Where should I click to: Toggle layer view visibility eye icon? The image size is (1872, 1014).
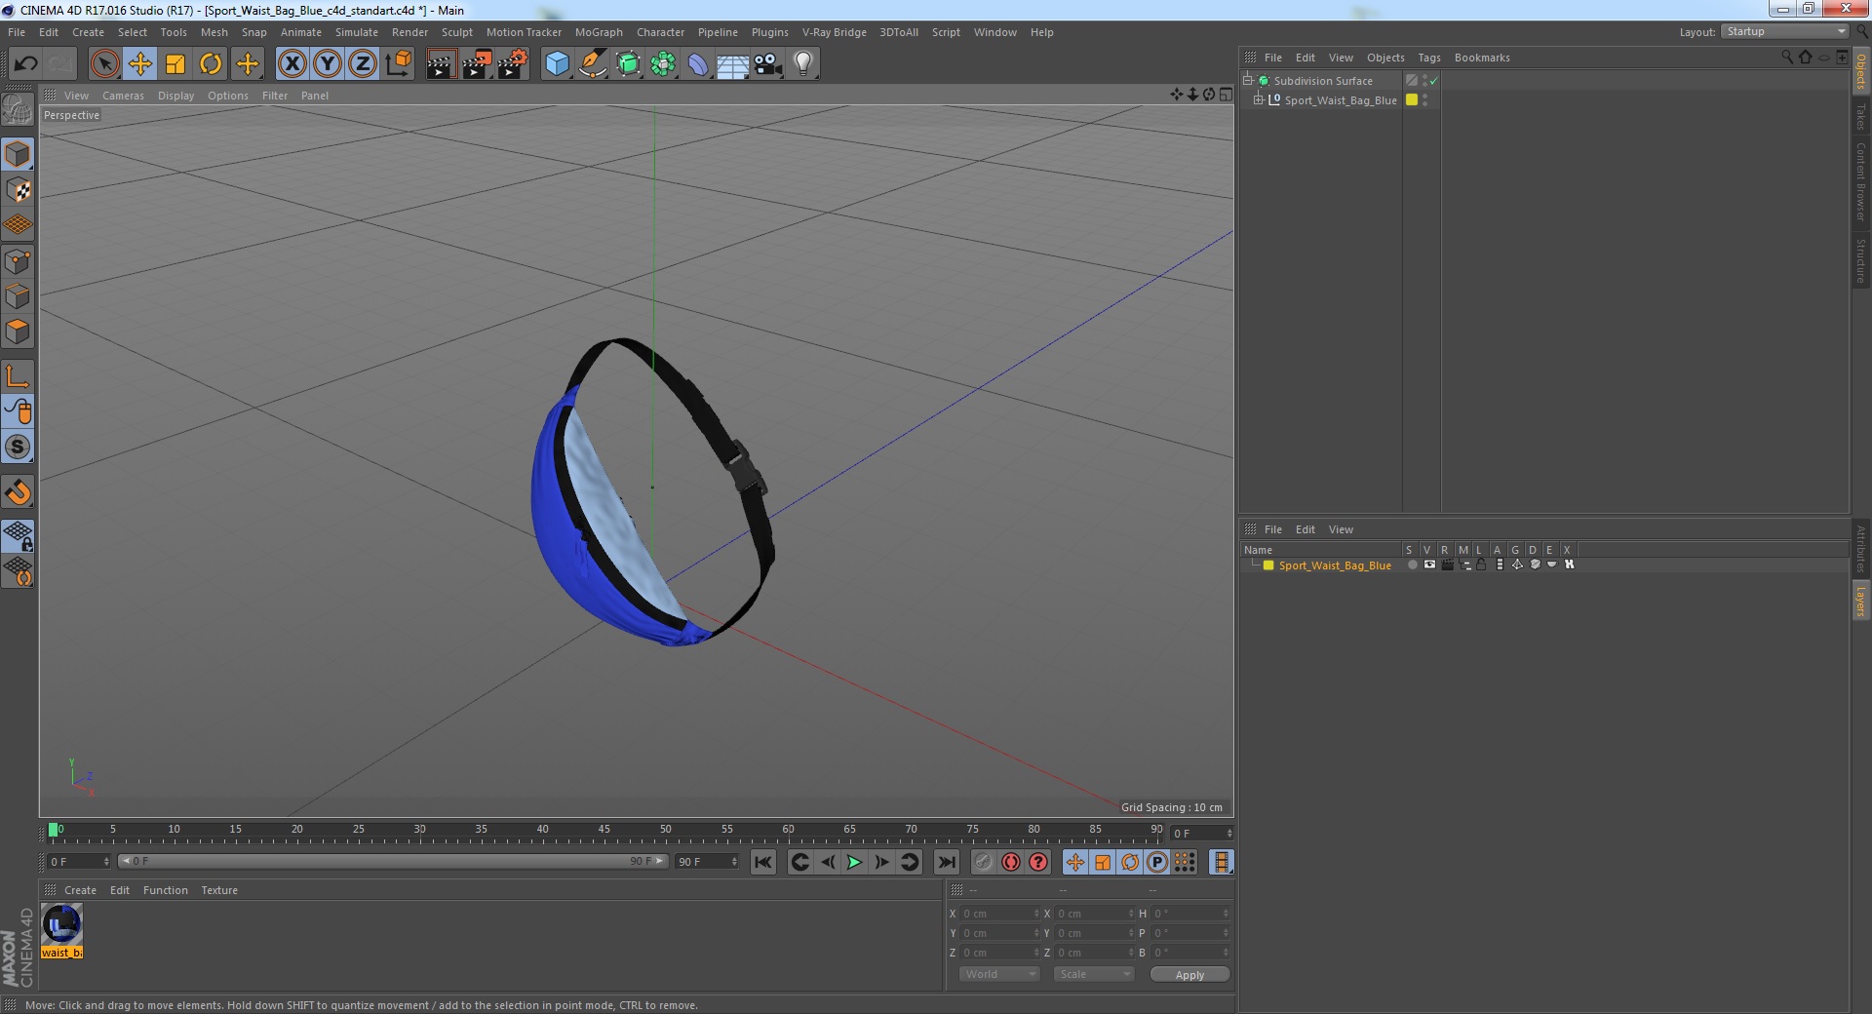point(1429,565)
